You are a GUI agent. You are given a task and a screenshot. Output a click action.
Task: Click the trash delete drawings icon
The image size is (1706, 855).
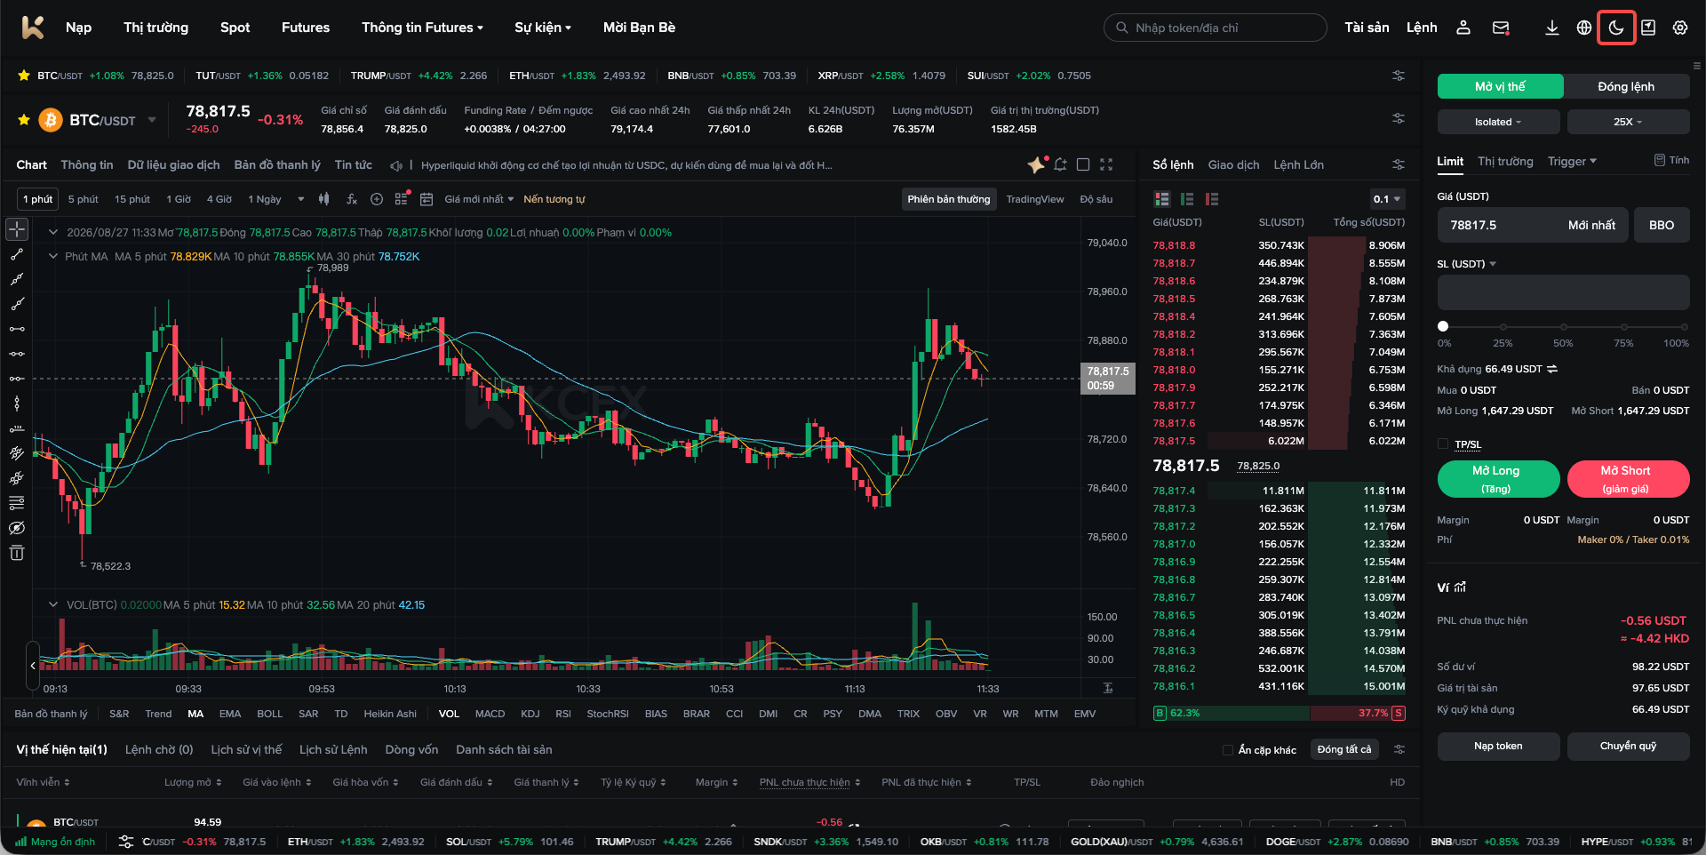coord(17,553)
